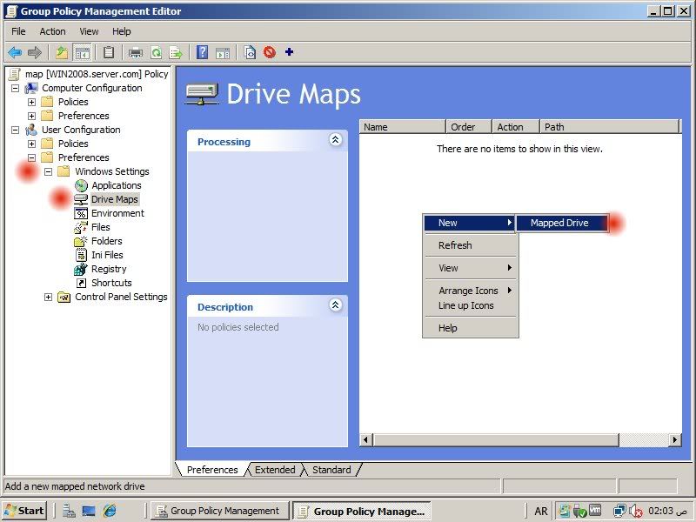Click the toolbar icon right of the help icon
Image resolution: width=696 pixels, height=522 pixels.
pos(223,52)
